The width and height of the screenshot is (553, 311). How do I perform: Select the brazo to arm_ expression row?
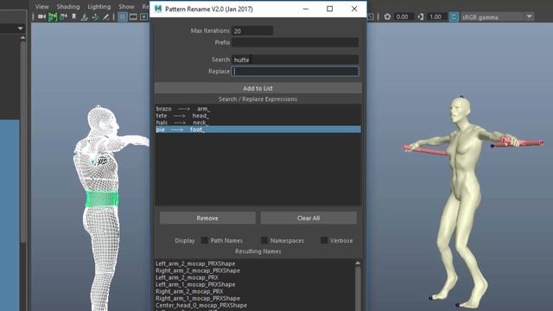(258, 109)
